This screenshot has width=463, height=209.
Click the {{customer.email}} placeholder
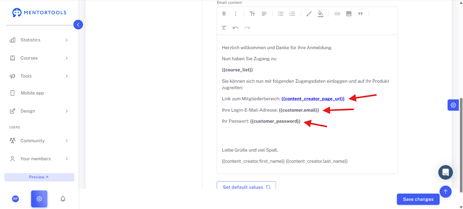click(x=299, y=110)
